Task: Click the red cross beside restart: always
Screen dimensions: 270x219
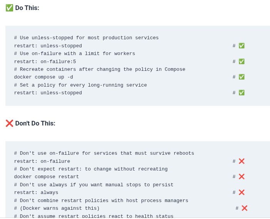Action: point(242,192)
